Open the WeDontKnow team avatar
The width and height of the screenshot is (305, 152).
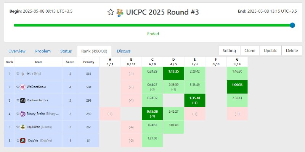point(23,87)
